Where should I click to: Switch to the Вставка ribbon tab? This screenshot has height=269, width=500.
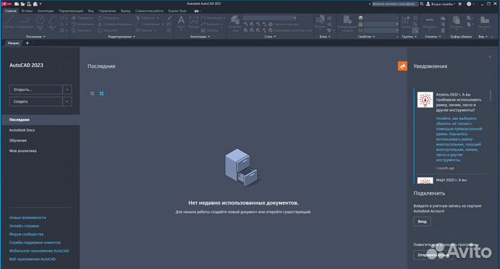27,11
